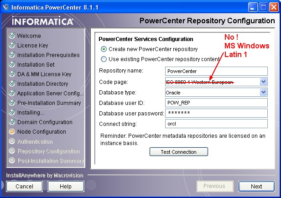Click the Connect string: field label
The height and width of the screenshot is (198, 281).
(x=118, y=124)
